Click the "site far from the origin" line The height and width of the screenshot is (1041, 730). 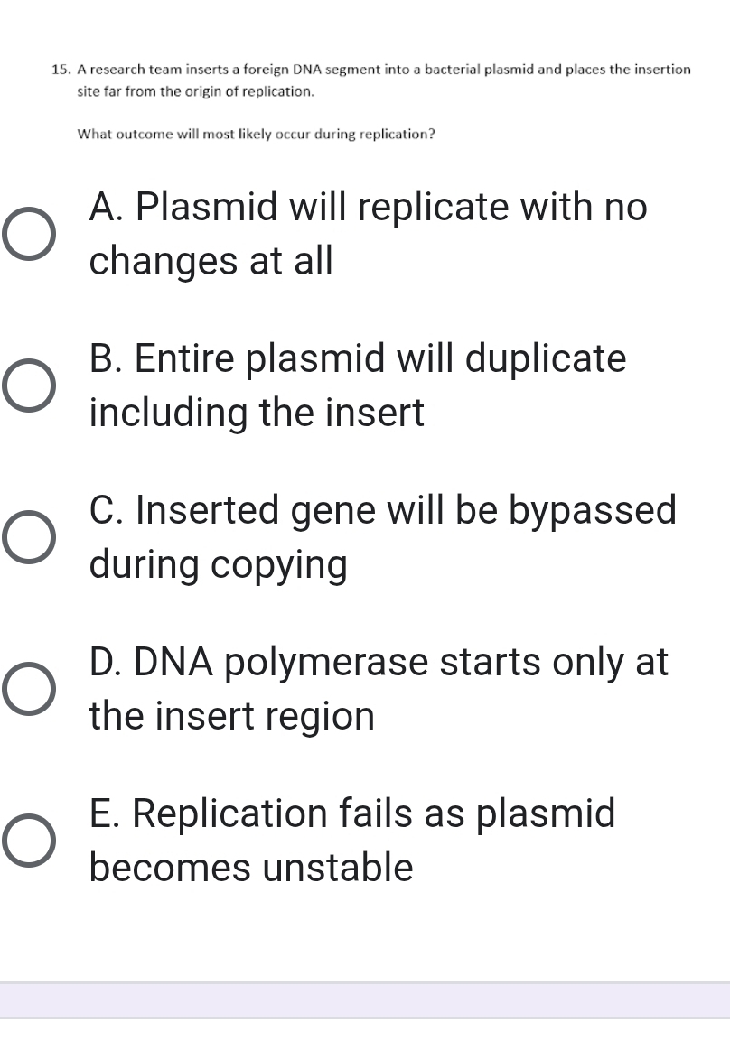tap(196, 91)
